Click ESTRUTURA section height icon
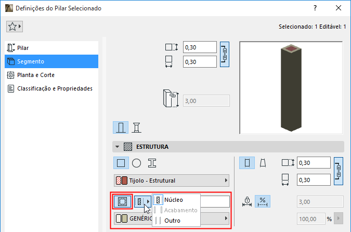 click(288, 163)
